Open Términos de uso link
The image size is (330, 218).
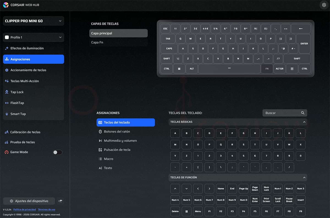point(46,209)
